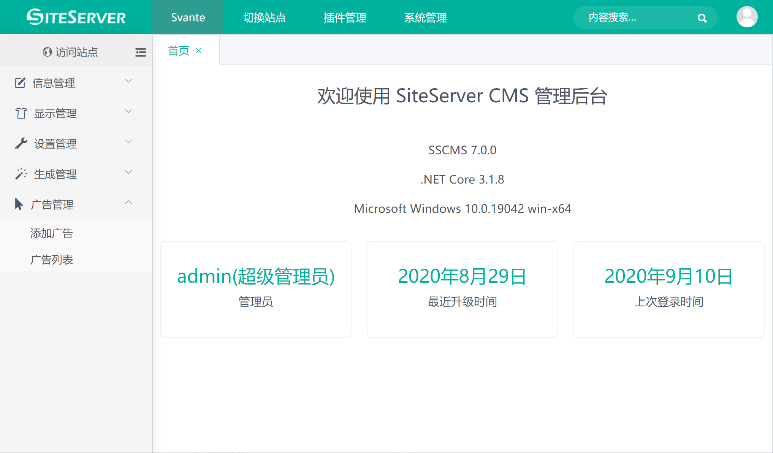Click the edit pencil icon for 信息管理
The width and height of the screenshot is (773, 453).
point(20,82)
